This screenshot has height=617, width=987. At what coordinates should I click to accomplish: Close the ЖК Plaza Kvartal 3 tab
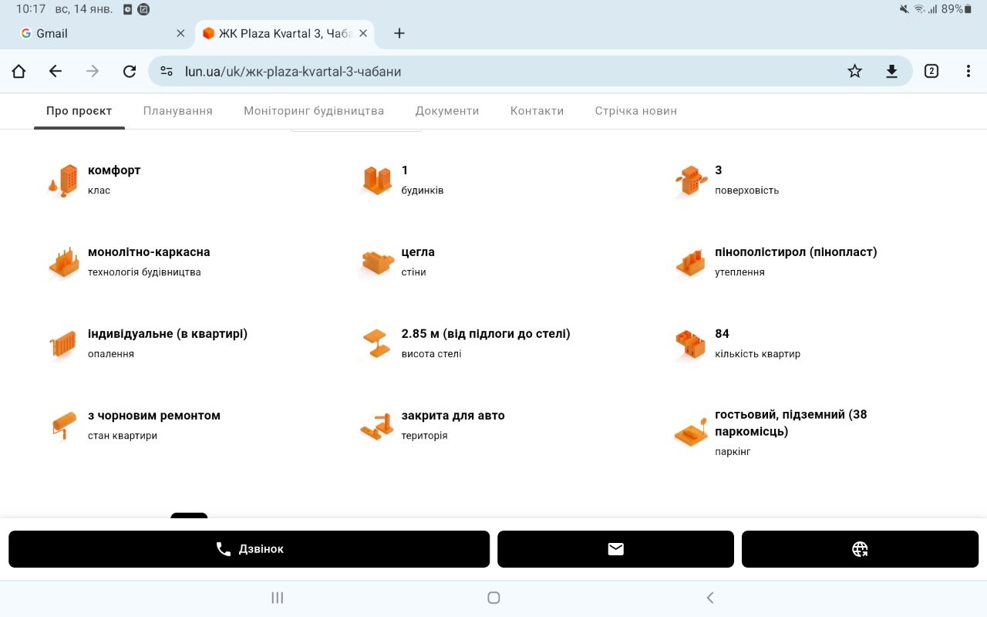(x=363, y=33)
